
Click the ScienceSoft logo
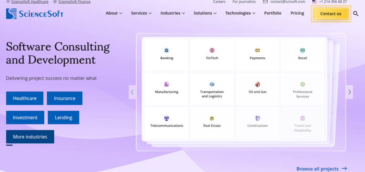click(x=35, y=14)
